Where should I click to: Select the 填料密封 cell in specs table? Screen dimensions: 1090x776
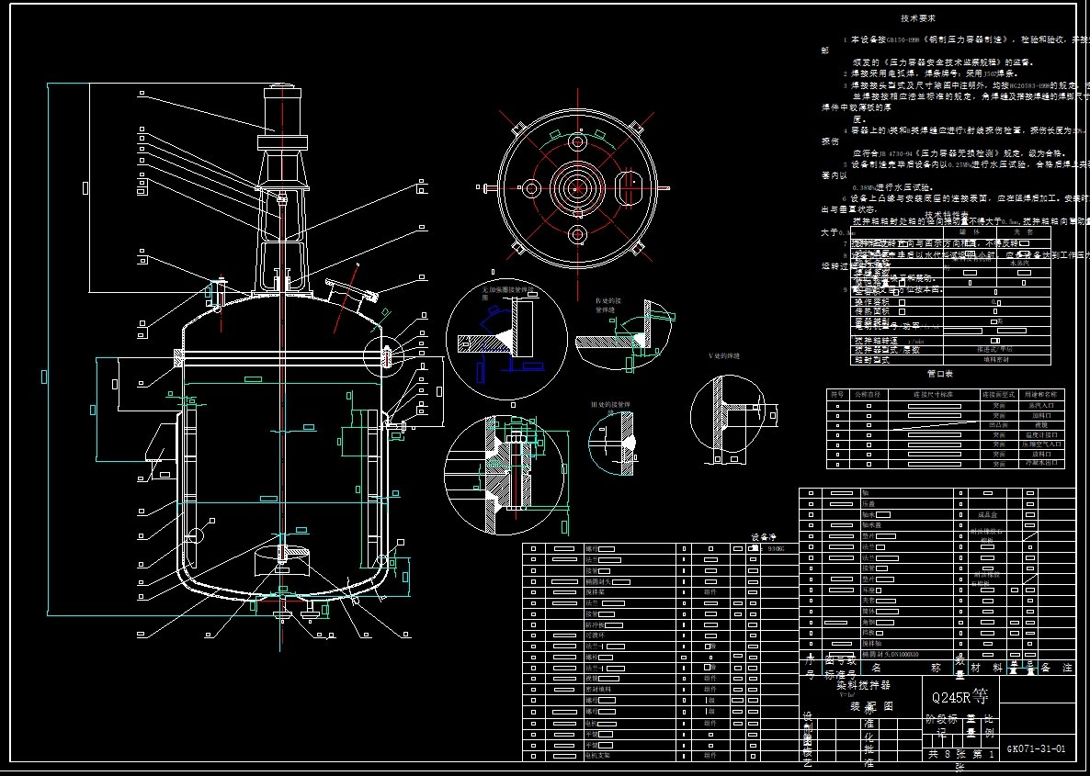(997, 359)
